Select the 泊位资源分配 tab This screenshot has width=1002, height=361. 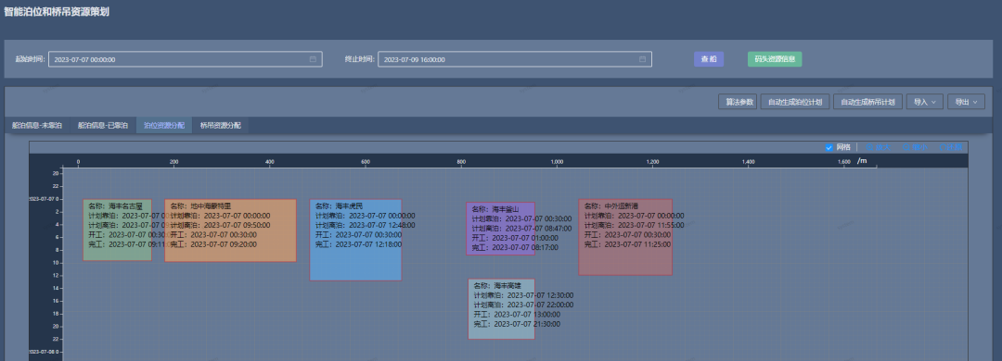point(164,126)
